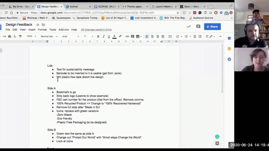Expand image insert options arrow
The height and width of the screenshot is (151, 269).
click(x=141, y=36)
